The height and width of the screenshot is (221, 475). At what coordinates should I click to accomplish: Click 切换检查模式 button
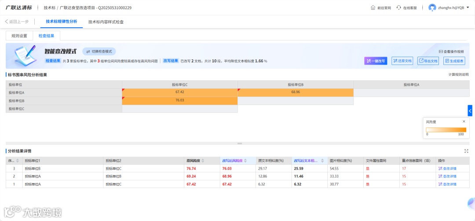tap(99, 51)
